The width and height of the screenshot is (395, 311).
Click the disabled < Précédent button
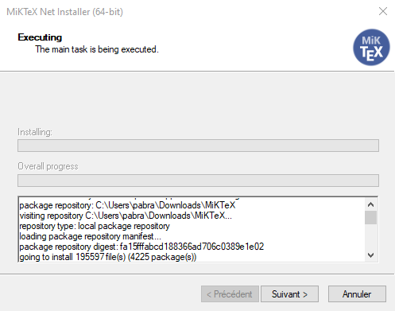coord(230,294)
